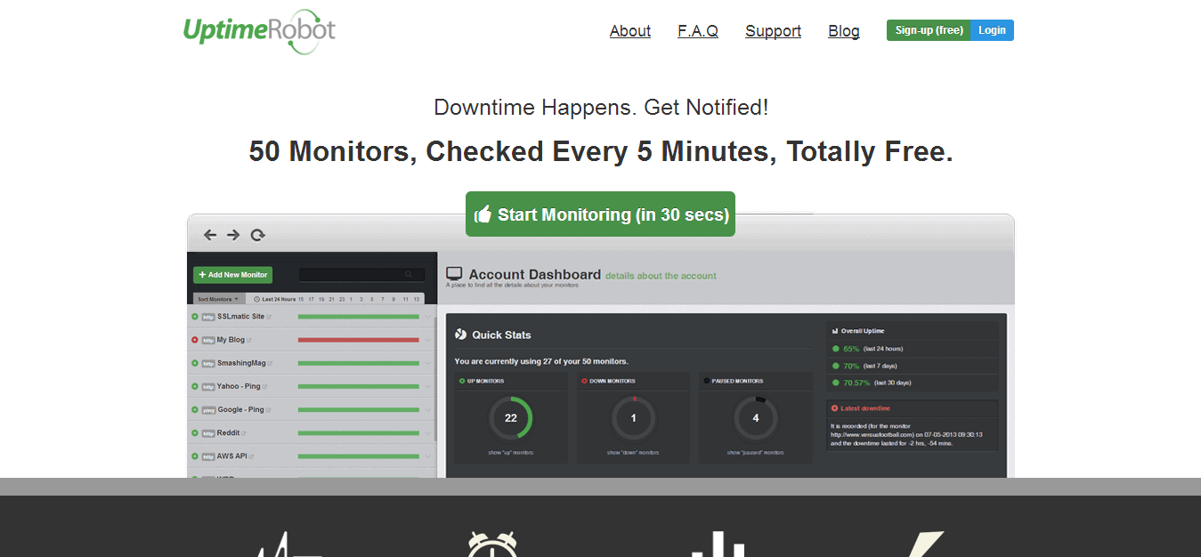This screenshot has width=1201, height=557.
Task: Click the search magnifier icon
Action: pos(409,275)
